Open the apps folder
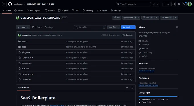 coord(24,47)
